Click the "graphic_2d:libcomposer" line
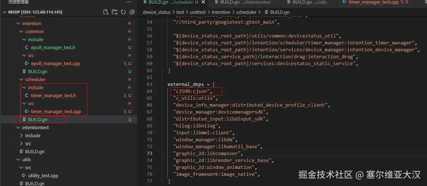Viewport: 427px width, 186px height. 208,154
